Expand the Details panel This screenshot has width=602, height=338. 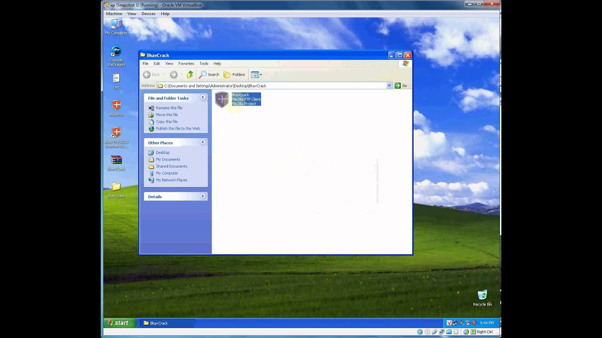click(203, 196)
